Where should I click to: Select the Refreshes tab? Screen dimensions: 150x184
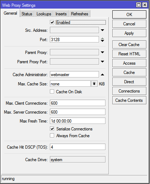point(80,14)
